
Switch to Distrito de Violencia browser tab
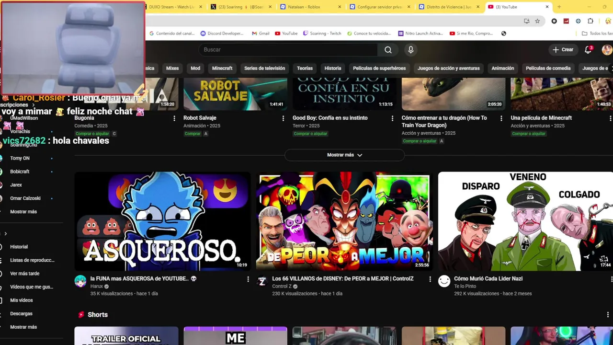449,7
